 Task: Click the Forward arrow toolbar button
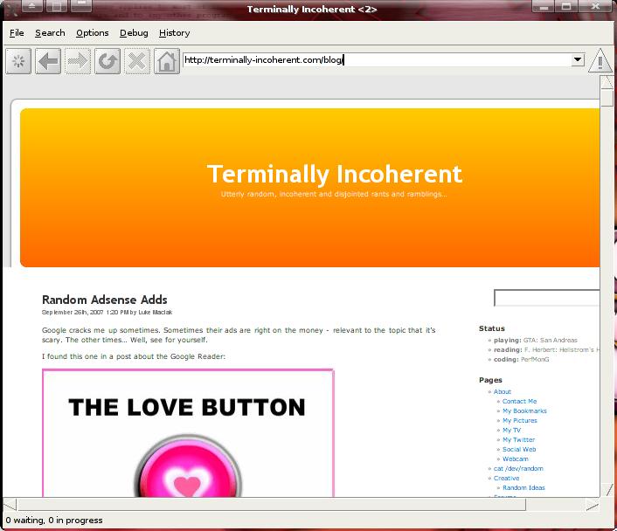[78, 61]
